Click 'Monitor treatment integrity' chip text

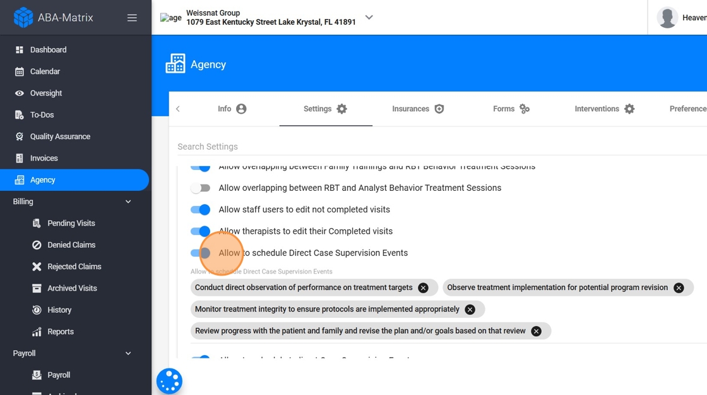tap(328, 309)
